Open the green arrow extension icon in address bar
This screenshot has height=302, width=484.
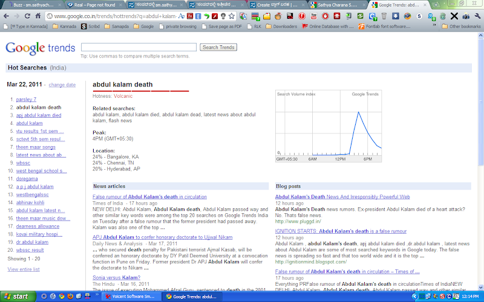coord(206,16)
